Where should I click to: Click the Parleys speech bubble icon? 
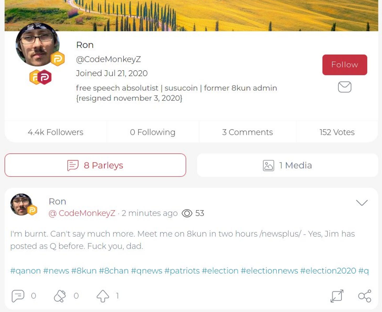click(73, 165)
